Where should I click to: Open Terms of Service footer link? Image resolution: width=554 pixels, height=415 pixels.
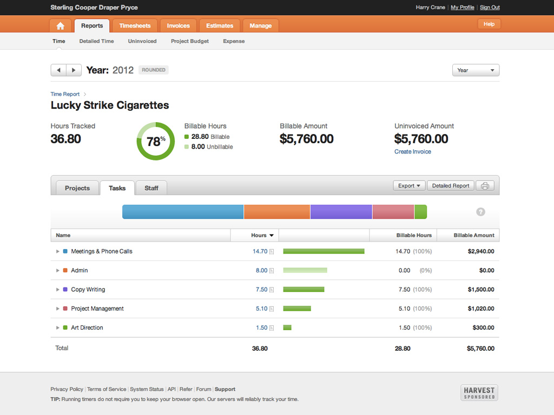(107, 389)
